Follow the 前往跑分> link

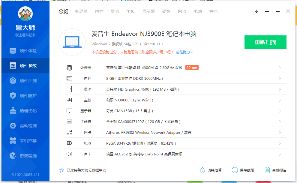(x=184, y=52)
